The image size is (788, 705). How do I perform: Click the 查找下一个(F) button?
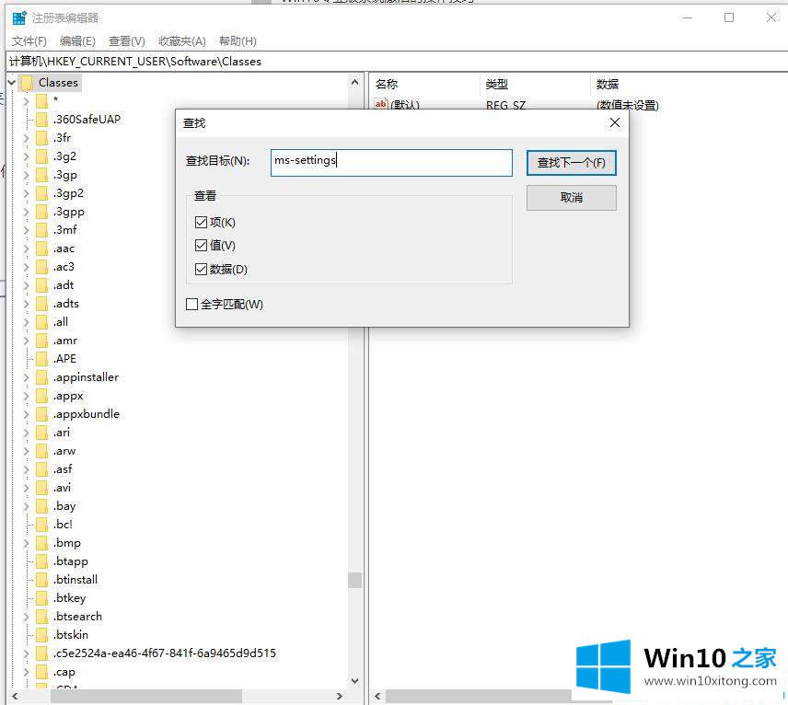pyautogui.click(x=571, y=163)
